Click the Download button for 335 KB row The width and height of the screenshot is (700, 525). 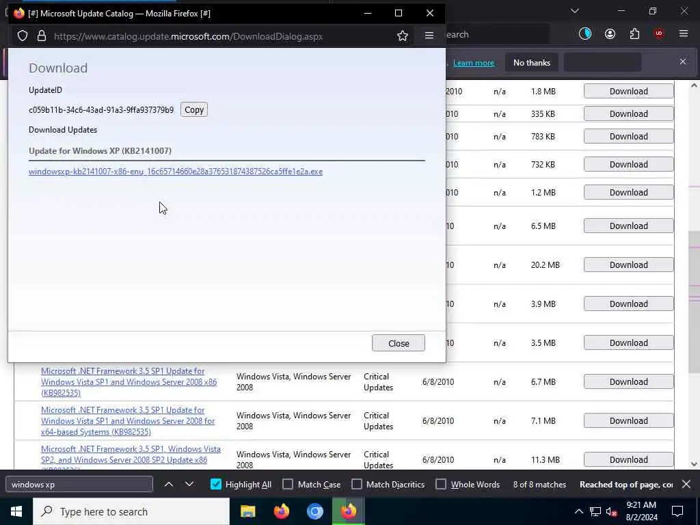click(629, 114)
